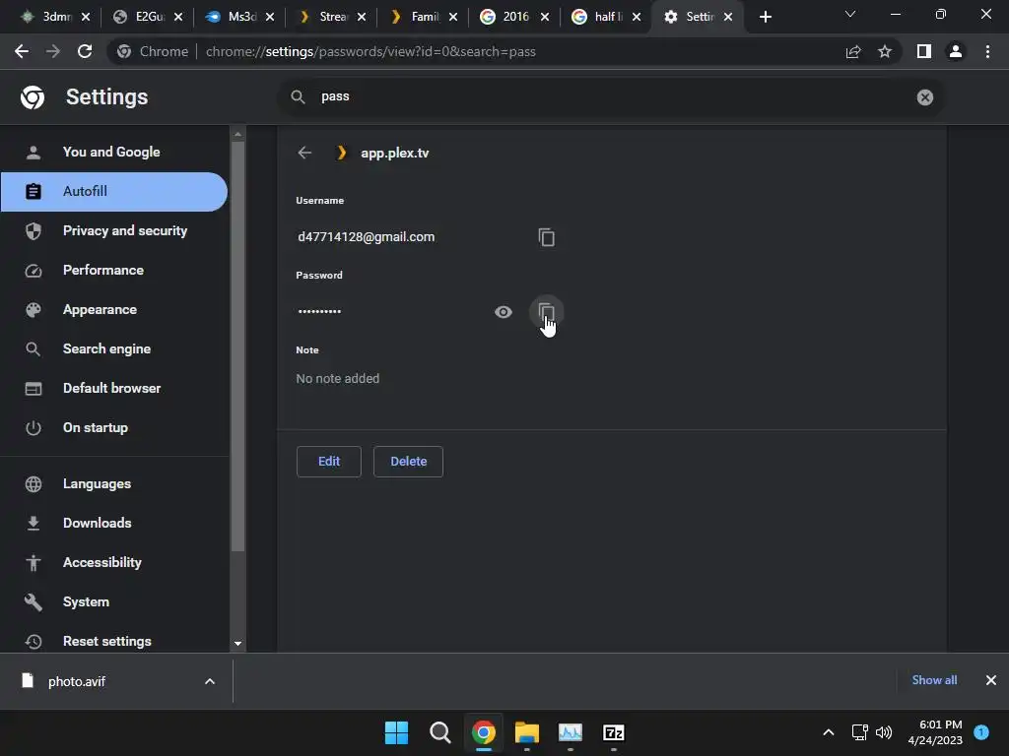Click Chrome icon in taskbar
This screenshot has width=1009, height=756.
(483, 732)
